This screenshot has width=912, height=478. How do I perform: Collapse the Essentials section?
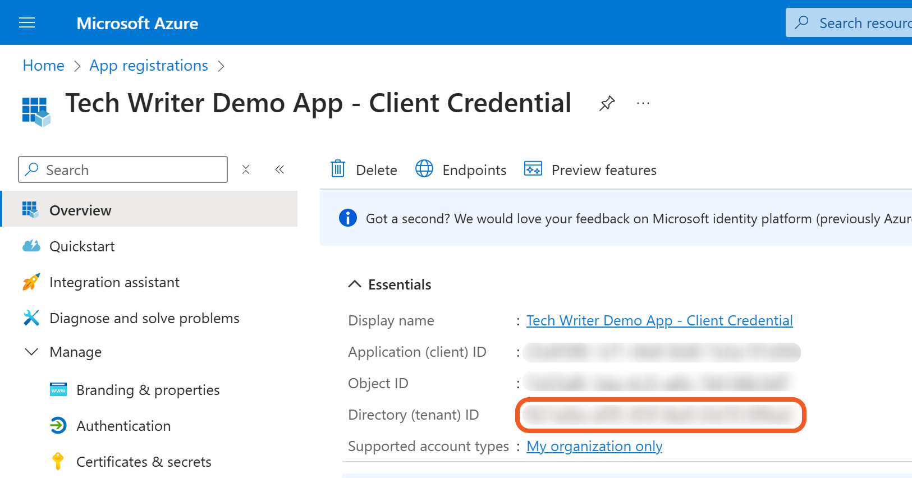click(x=355, y=284)
